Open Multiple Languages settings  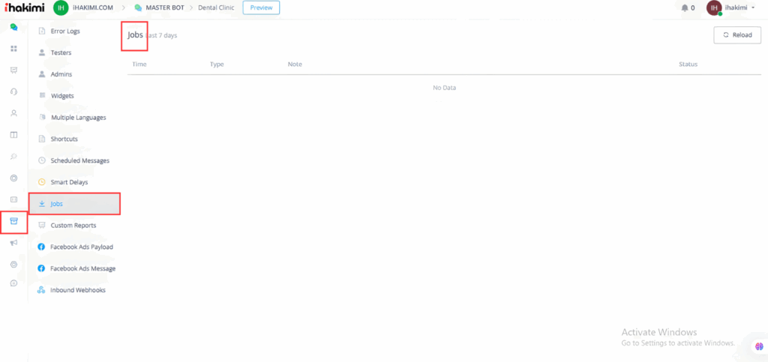click(x=78, y=118)
